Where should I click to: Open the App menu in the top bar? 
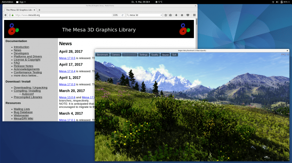click(x=21, y=2)
